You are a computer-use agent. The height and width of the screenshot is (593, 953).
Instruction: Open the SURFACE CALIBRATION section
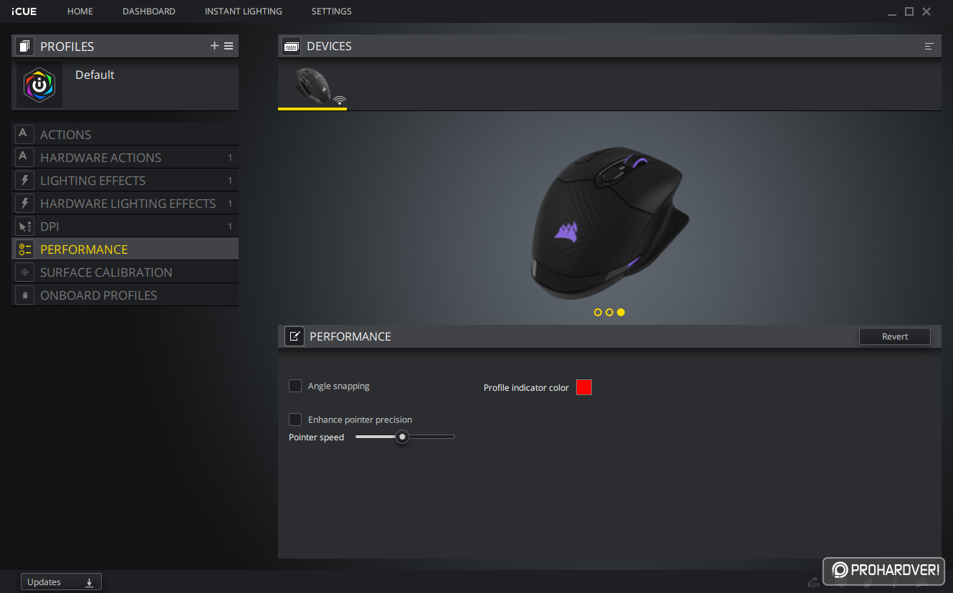tap(125, 272)
